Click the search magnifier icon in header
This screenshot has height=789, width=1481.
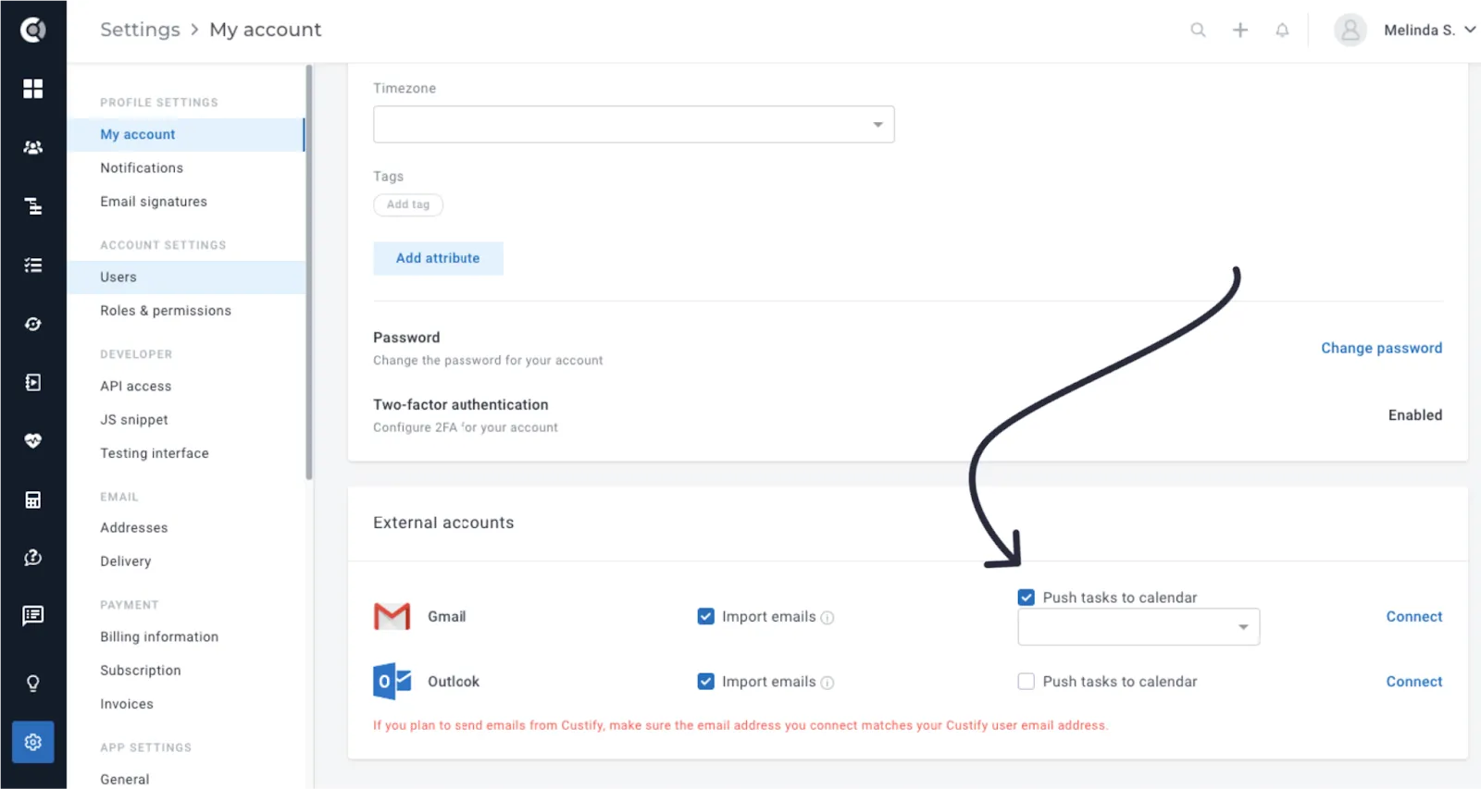pos(1198,30)
